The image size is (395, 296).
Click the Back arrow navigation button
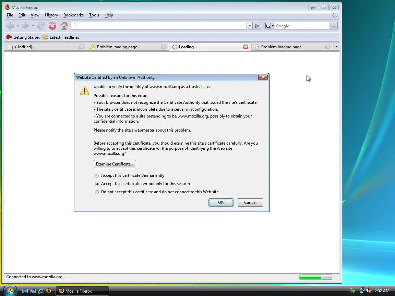(x=10, y=26)
